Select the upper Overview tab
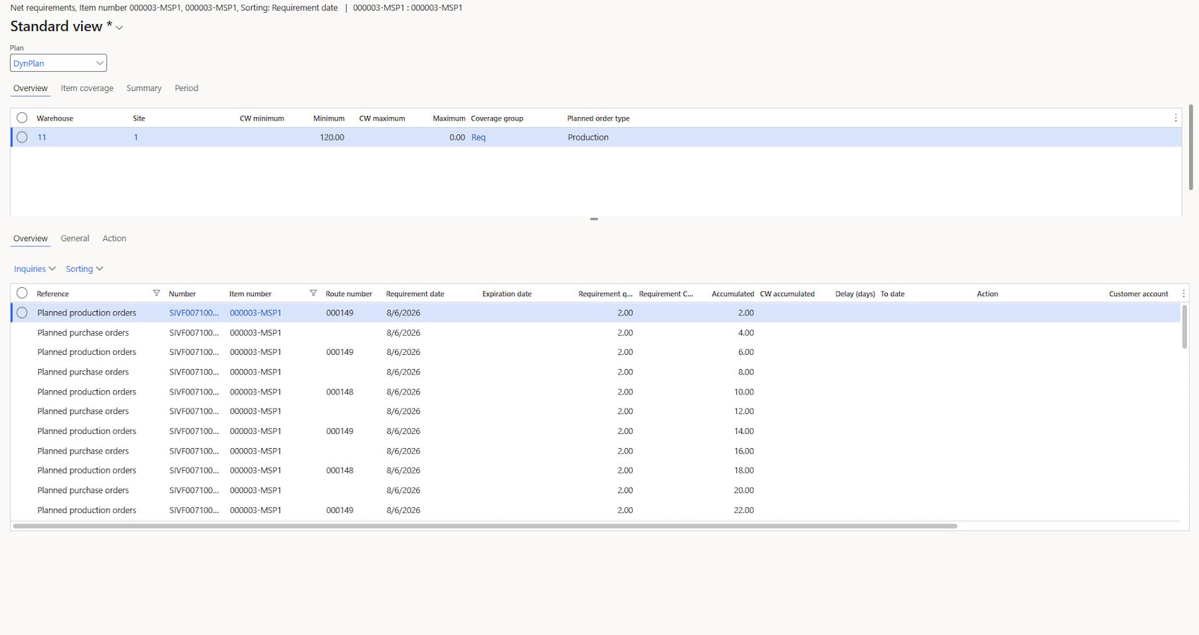 pos(30,88)
